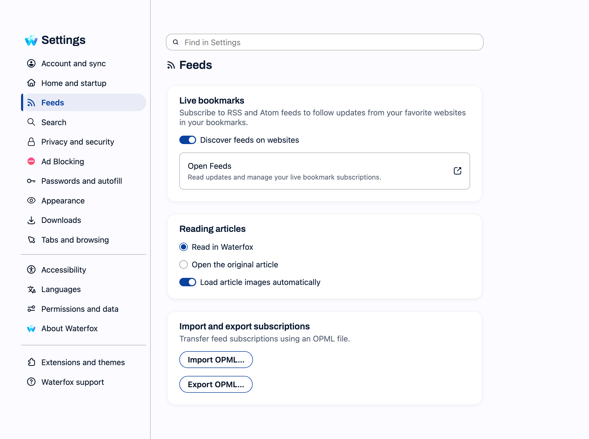Click the Import and export subscriptions heading

[245, 326]
